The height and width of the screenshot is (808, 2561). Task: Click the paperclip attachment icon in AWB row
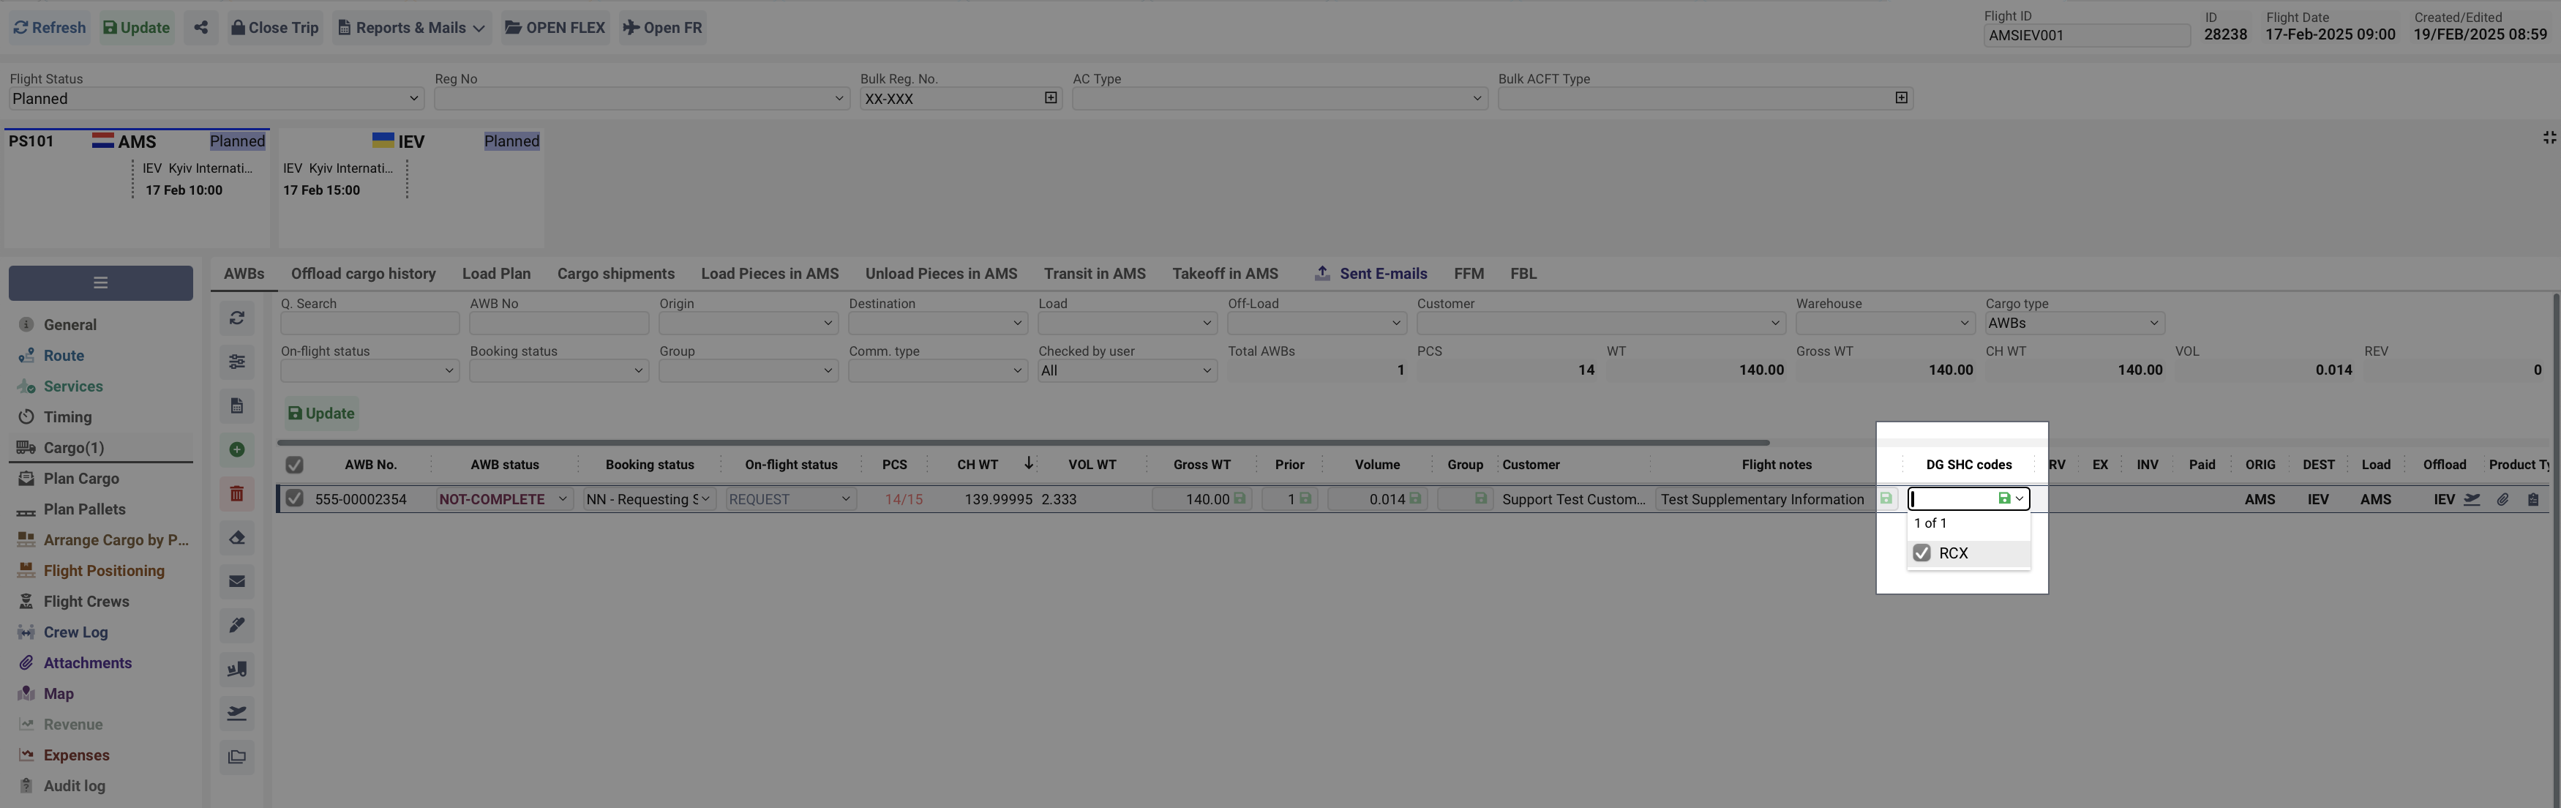click(x=2502, y=500)
